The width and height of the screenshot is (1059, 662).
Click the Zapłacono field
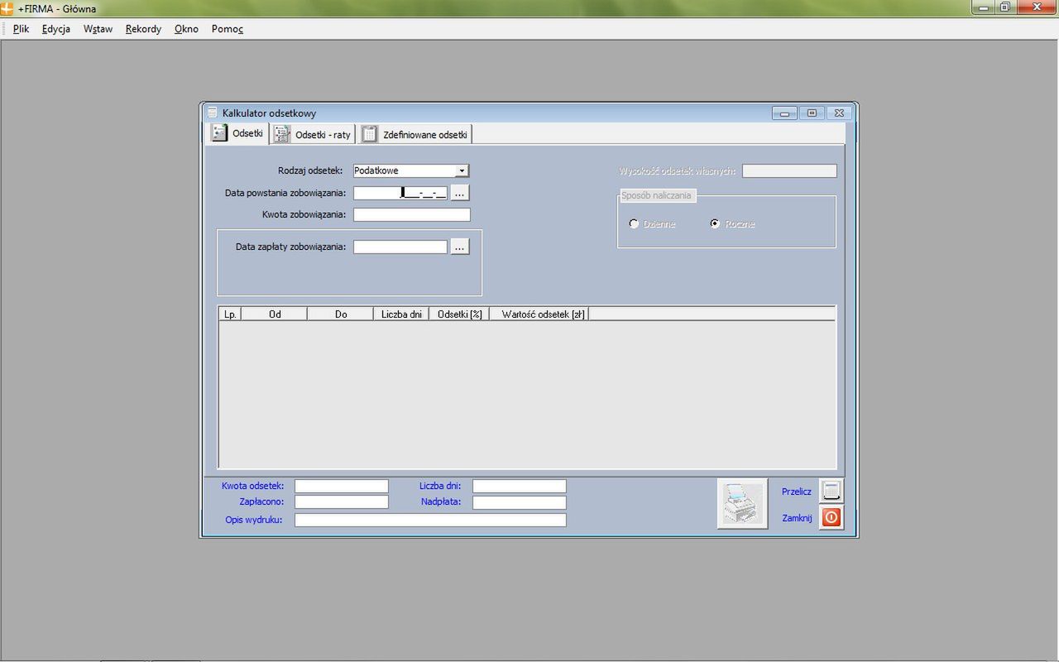(x=342, y=501)
